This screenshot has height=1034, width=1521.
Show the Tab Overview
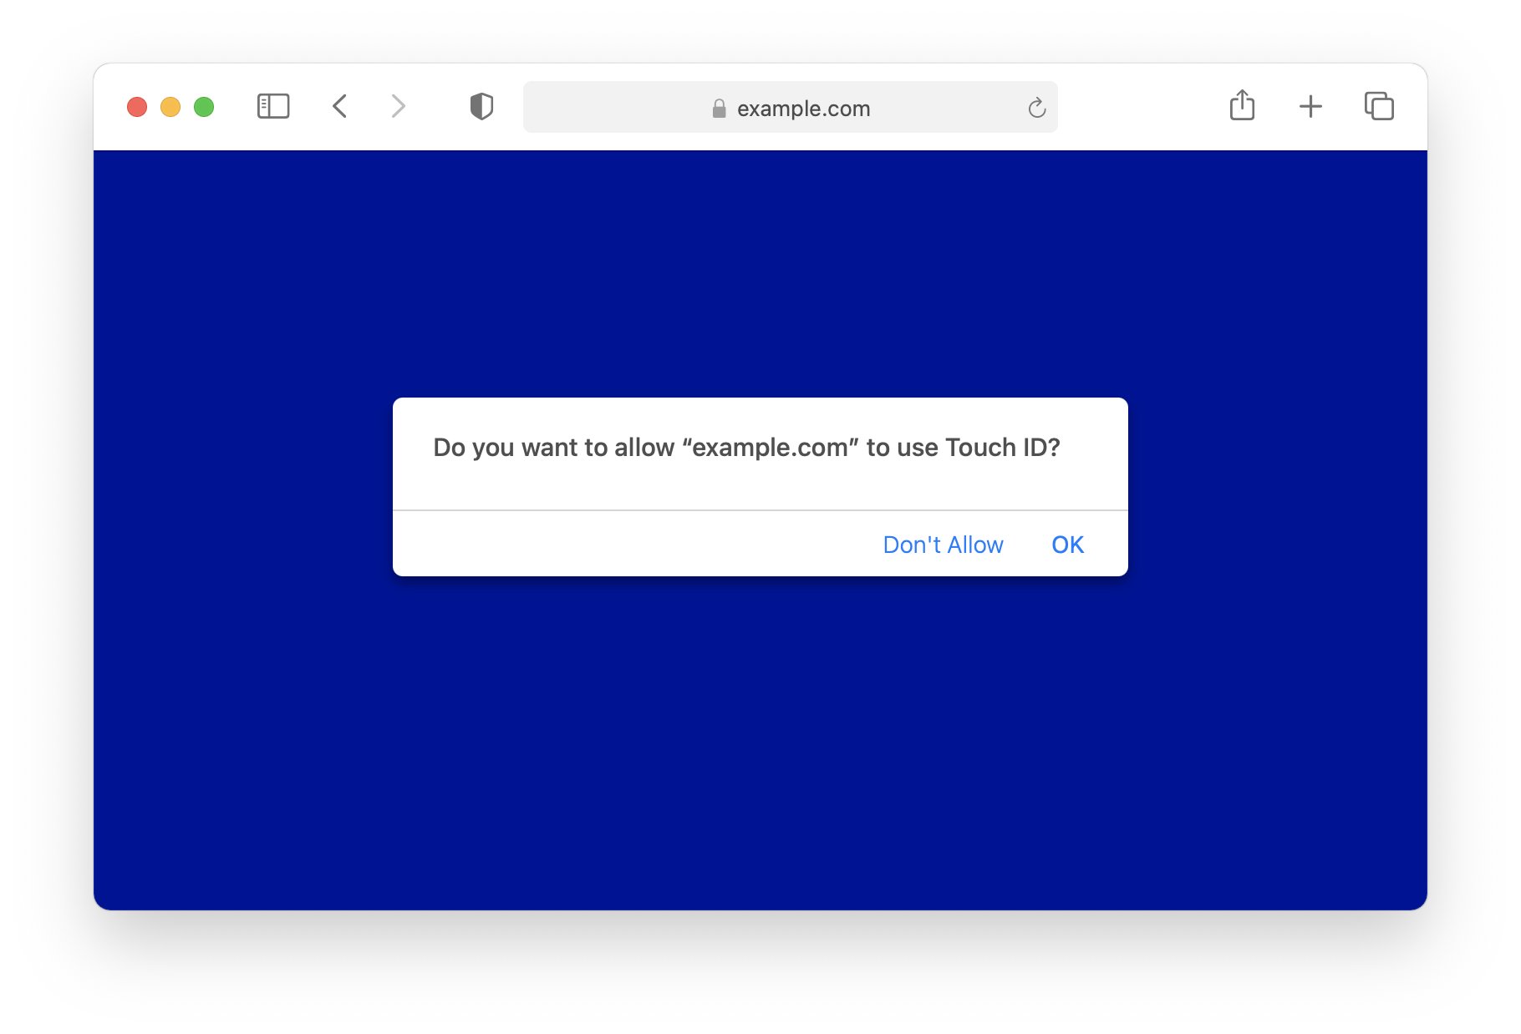(1379, 107)
